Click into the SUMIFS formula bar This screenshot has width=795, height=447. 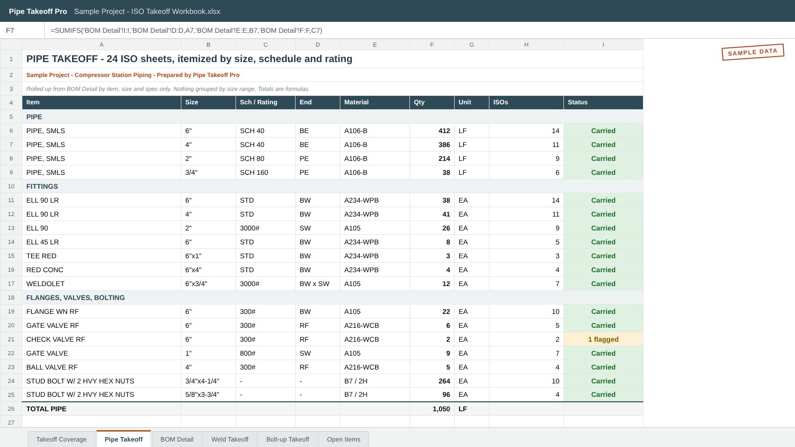(420, 30)
